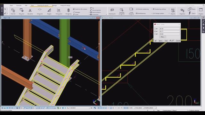This screenshot has height=115, width=205.
Task: Click the search magnifier icon
Action: (x=204, y=5)
